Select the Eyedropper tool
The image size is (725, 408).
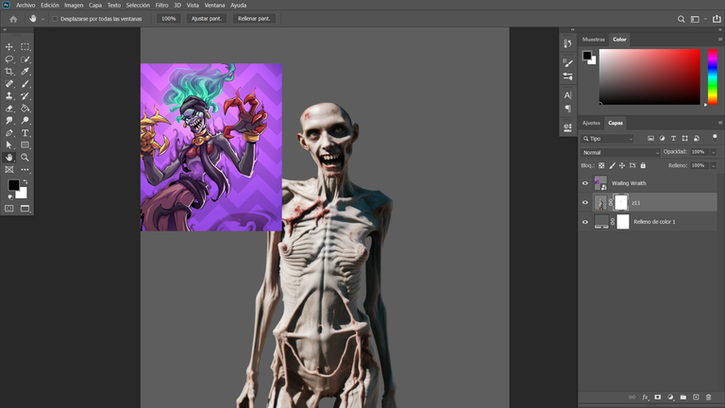[25, 71]
